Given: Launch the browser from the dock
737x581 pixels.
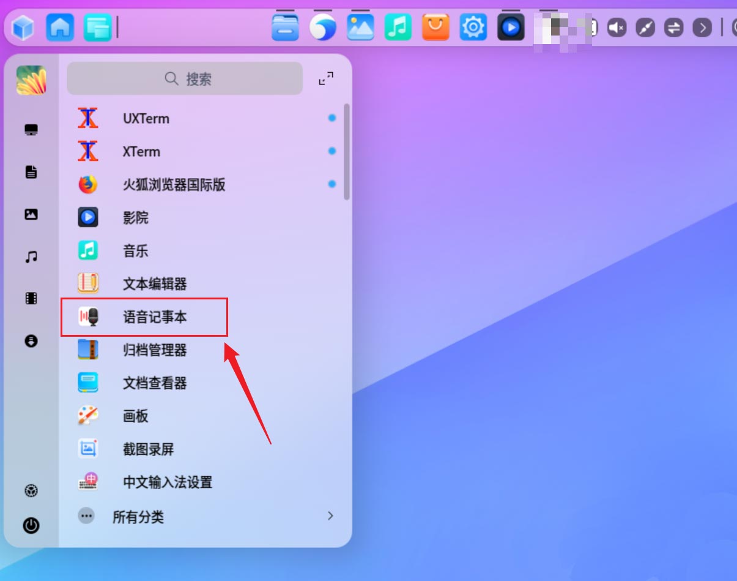Looking at the screenshot, I should (323, 27).
